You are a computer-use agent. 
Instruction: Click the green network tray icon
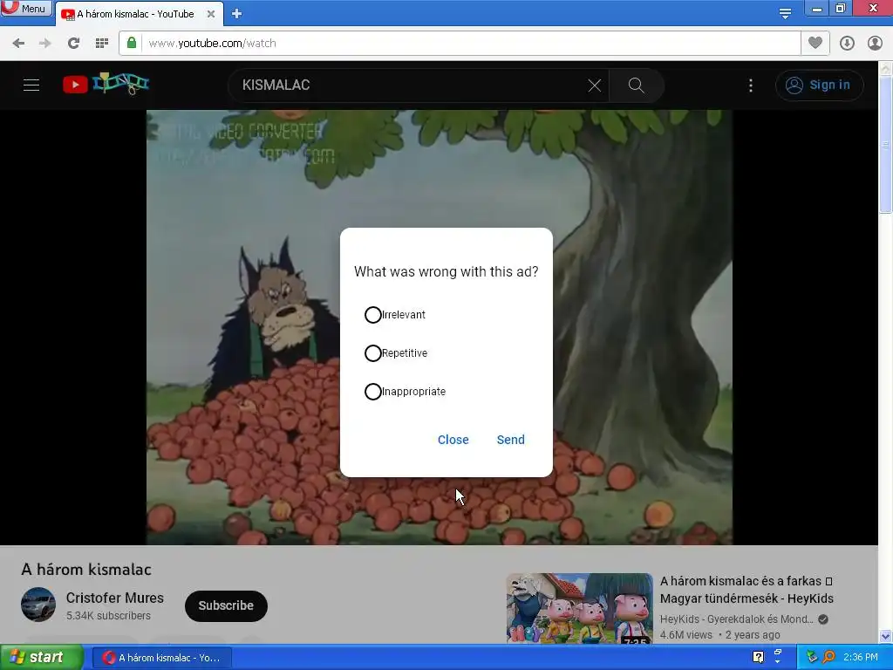click(812, 658)
